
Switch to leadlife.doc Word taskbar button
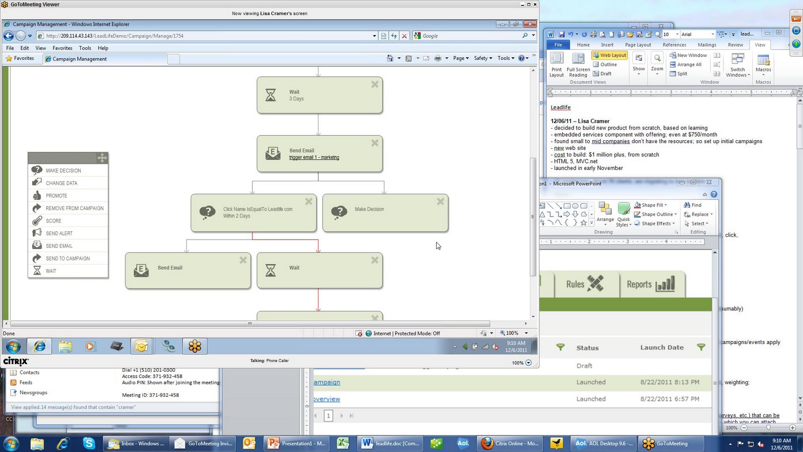coord(390,443)
